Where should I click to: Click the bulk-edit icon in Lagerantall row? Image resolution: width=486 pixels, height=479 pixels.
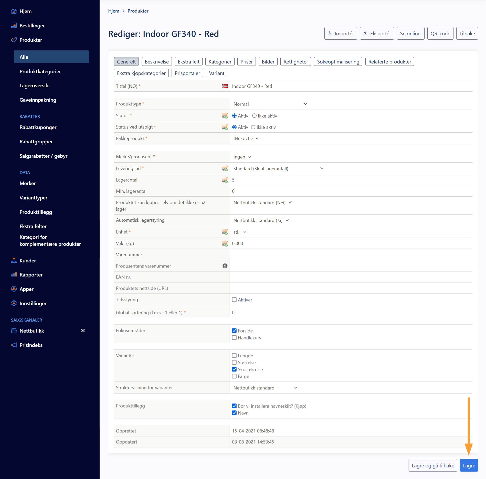tap(225, 180)
